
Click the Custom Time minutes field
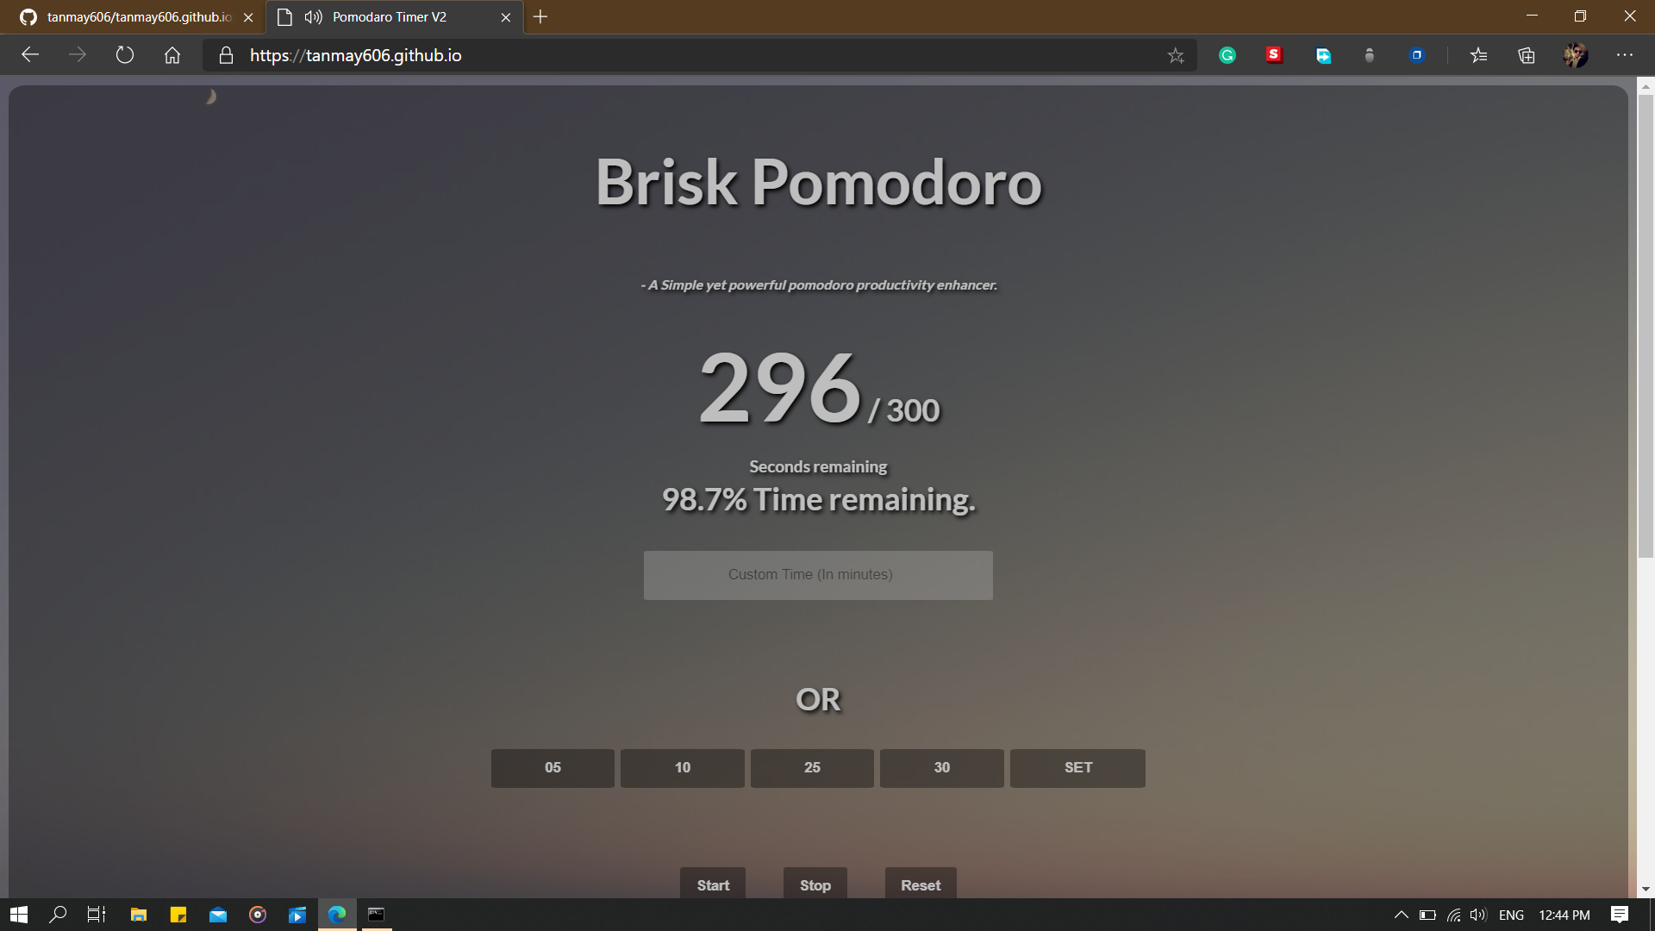pos(818,575)
